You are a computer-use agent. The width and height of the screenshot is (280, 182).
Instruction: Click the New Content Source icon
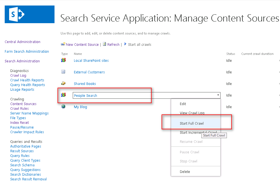coord(63,44)
